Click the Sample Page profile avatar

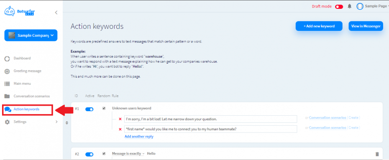tap(360, 6)
